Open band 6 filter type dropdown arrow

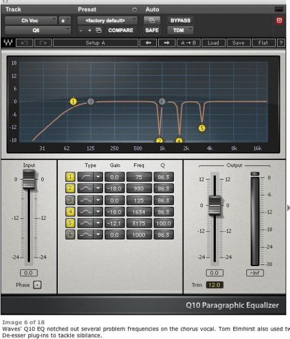tap(98, 234)
